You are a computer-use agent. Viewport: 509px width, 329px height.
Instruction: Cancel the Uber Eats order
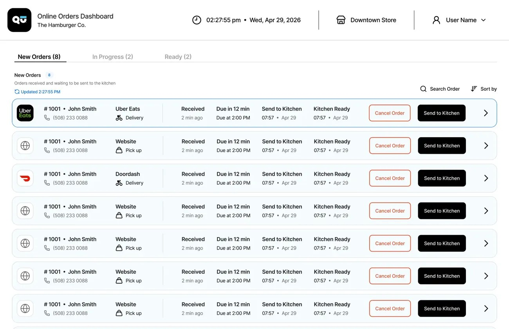[x=390, y=113]
